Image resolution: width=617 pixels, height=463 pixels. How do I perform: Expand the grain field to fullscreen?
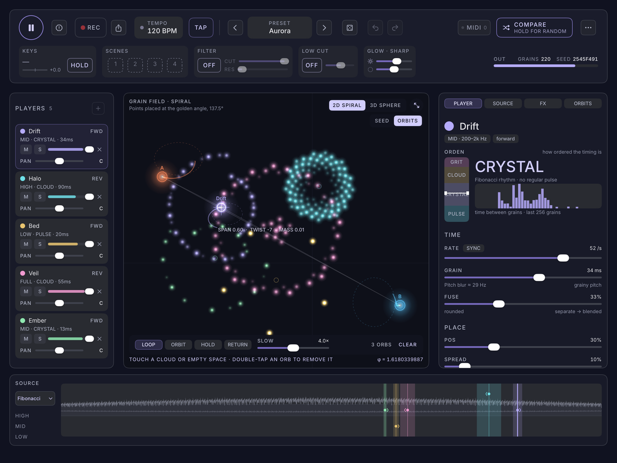tap(416, 105)
